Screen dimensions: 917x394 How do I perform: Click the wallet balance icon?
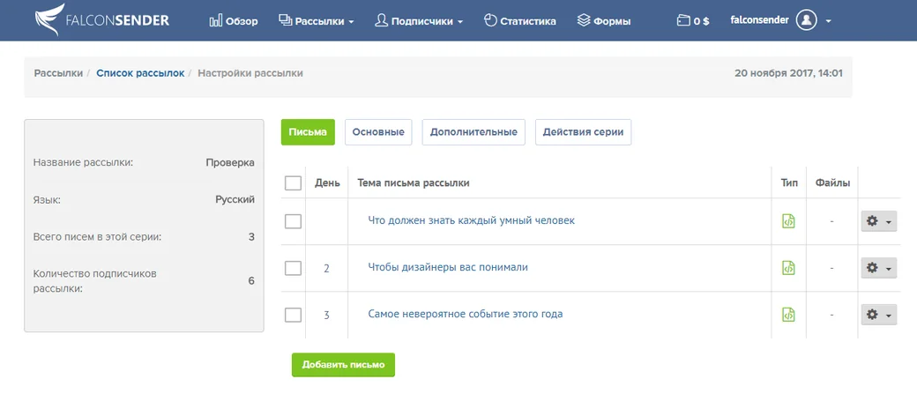pos(683,21)
